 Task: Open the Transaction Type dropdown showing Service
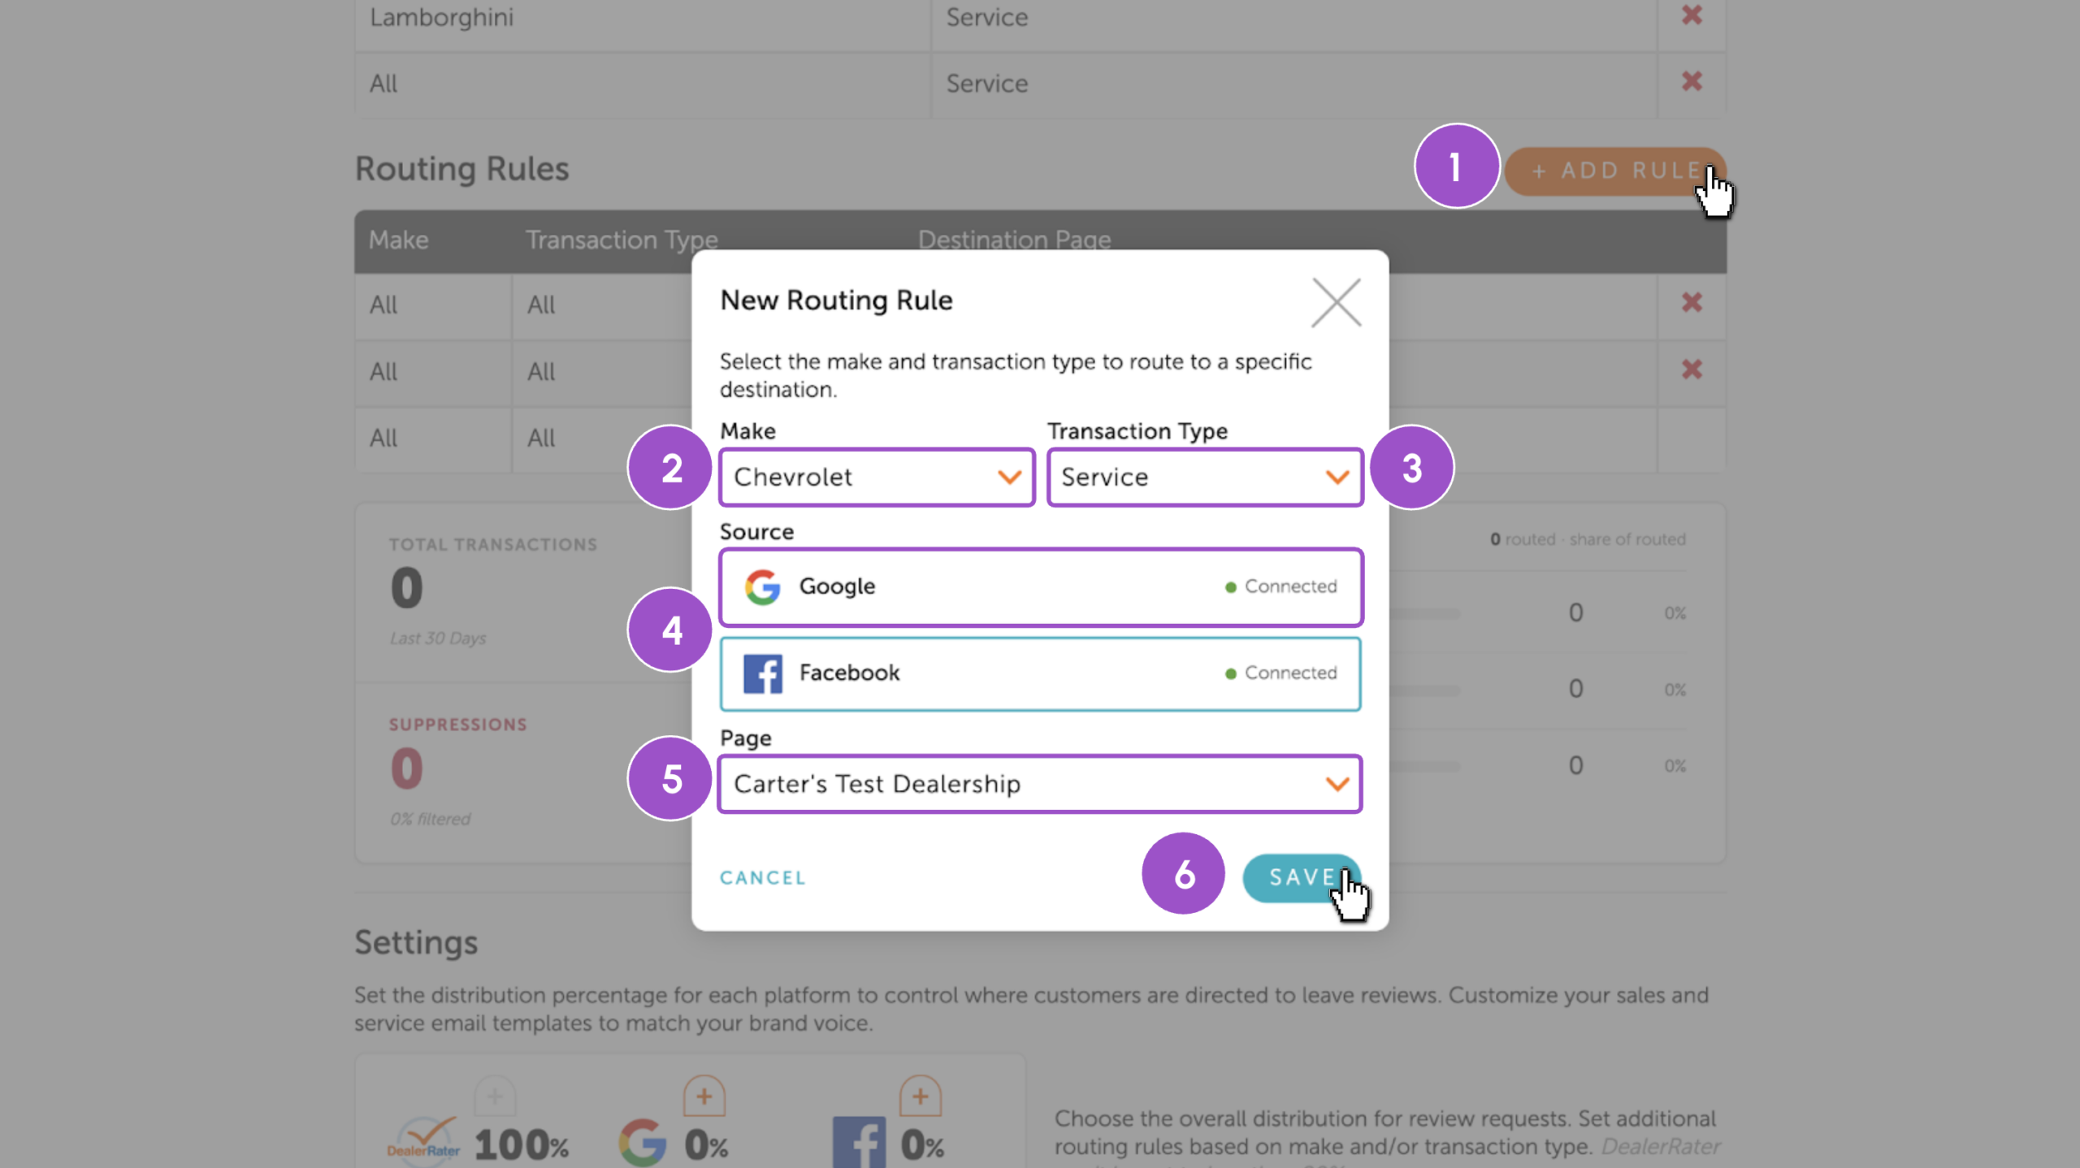pos(1205,477)
